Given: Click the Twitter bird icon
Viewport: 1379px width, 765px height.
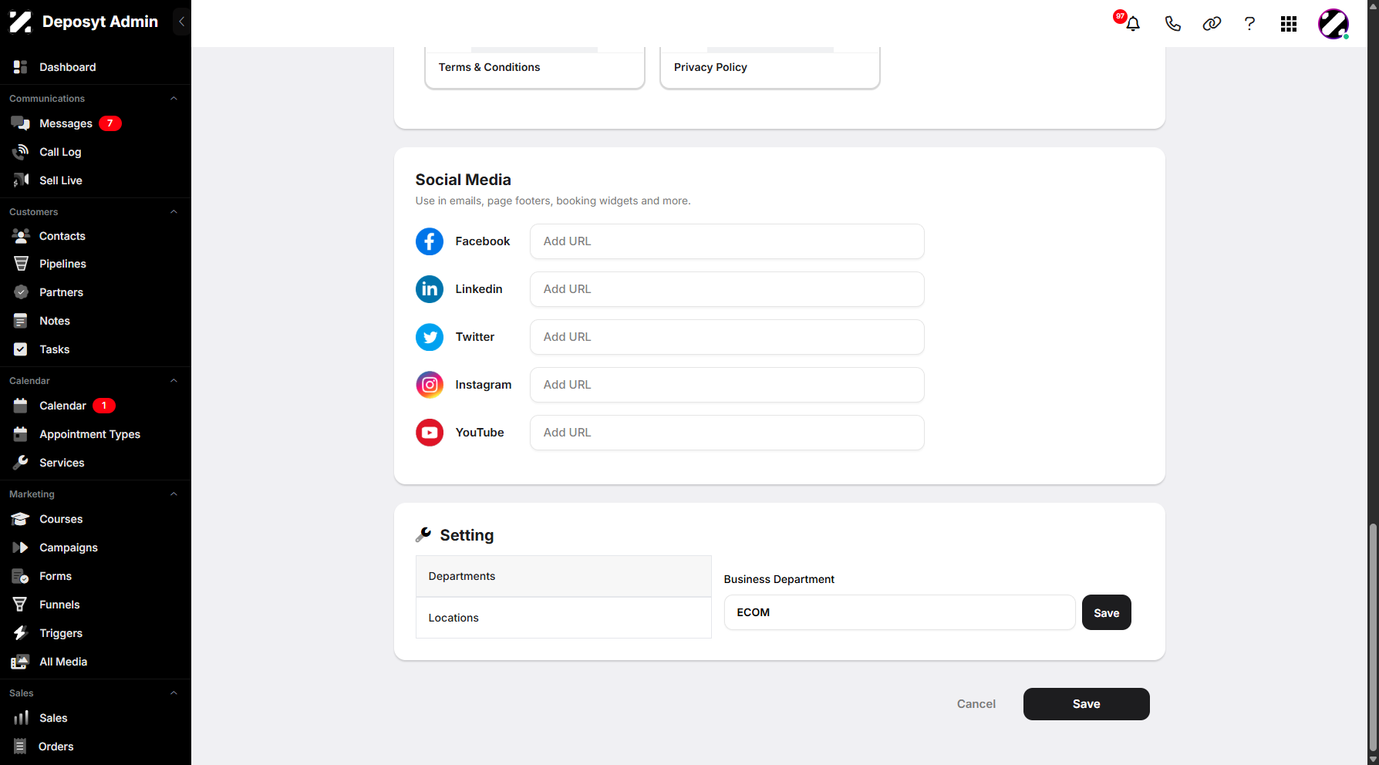Looking at the screenshot, I should tap(430, 337).
